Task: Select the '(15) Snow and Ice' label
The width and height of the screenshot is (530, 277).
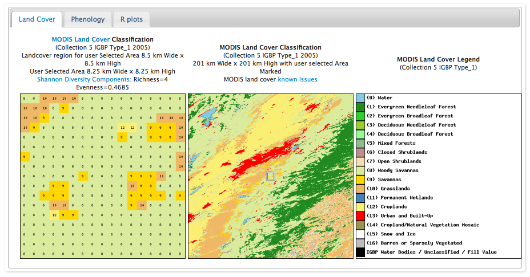Action: pyautogui.click(x=391, y=234)
